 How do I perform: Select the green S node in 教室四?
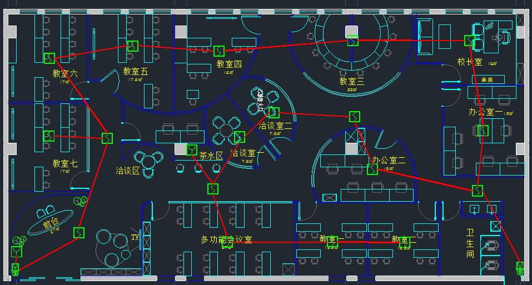point(219,51)
